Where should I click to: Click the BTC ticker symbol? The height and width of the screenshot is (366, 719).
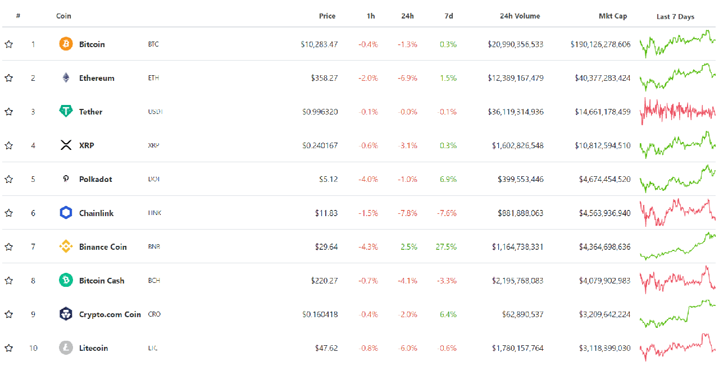[153, 44]
